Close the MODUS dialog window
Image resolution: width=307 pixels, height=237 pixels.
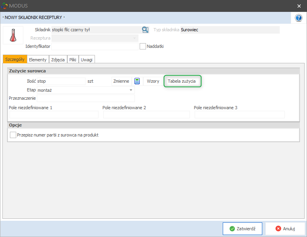(299, 6)
